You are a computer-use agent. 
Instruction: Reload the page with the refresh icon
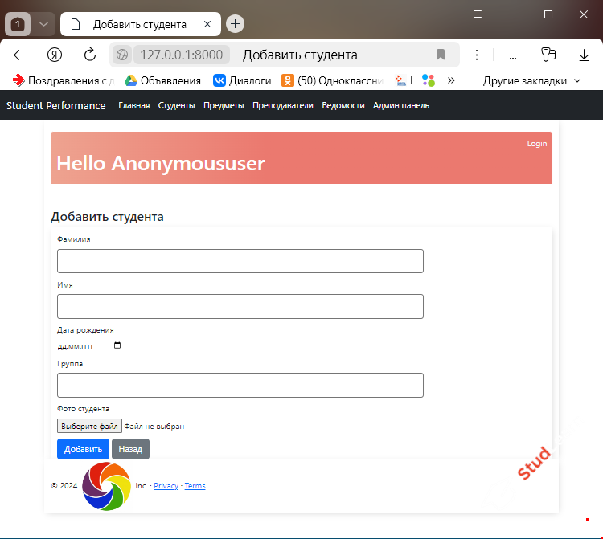point(90,55)
